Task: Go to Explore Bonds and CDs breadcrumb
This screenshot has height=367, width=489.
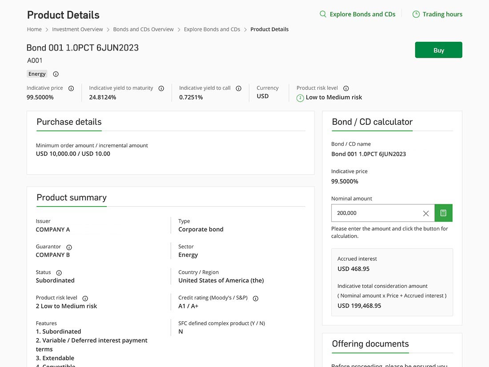Action: coord(212,29)
